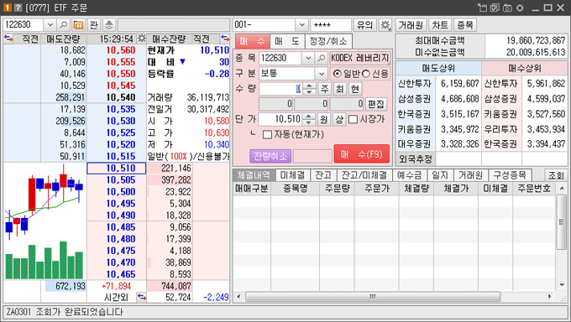Click the scroll down arrow of orders table
The width and height of the screenshot is (571, 322).
pyautogui.click(x=562, y=285)
